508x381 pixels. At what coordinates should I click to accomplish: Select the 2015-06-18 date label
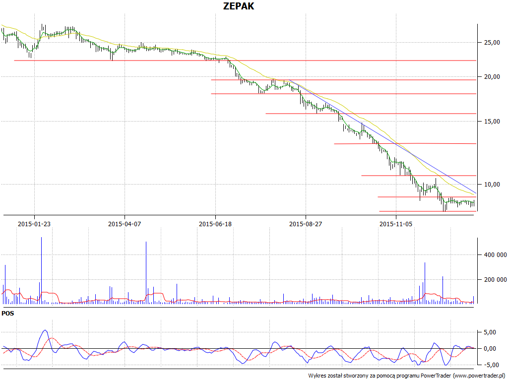pos(215,224)
